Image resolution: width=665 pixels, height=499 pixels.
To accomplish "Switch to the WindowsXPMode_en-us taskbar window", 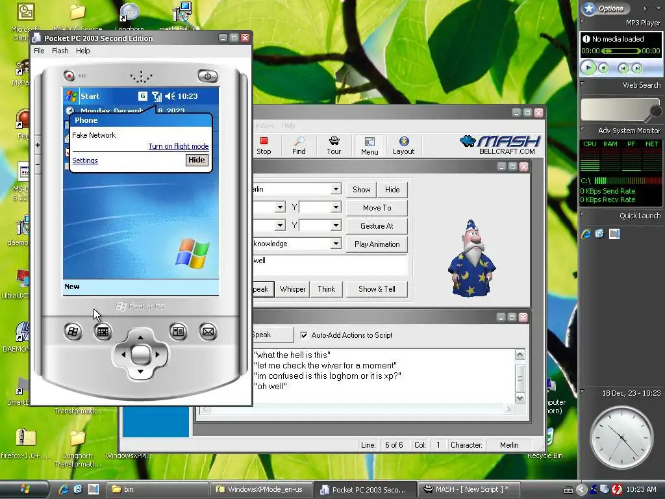I will [261, 489].
